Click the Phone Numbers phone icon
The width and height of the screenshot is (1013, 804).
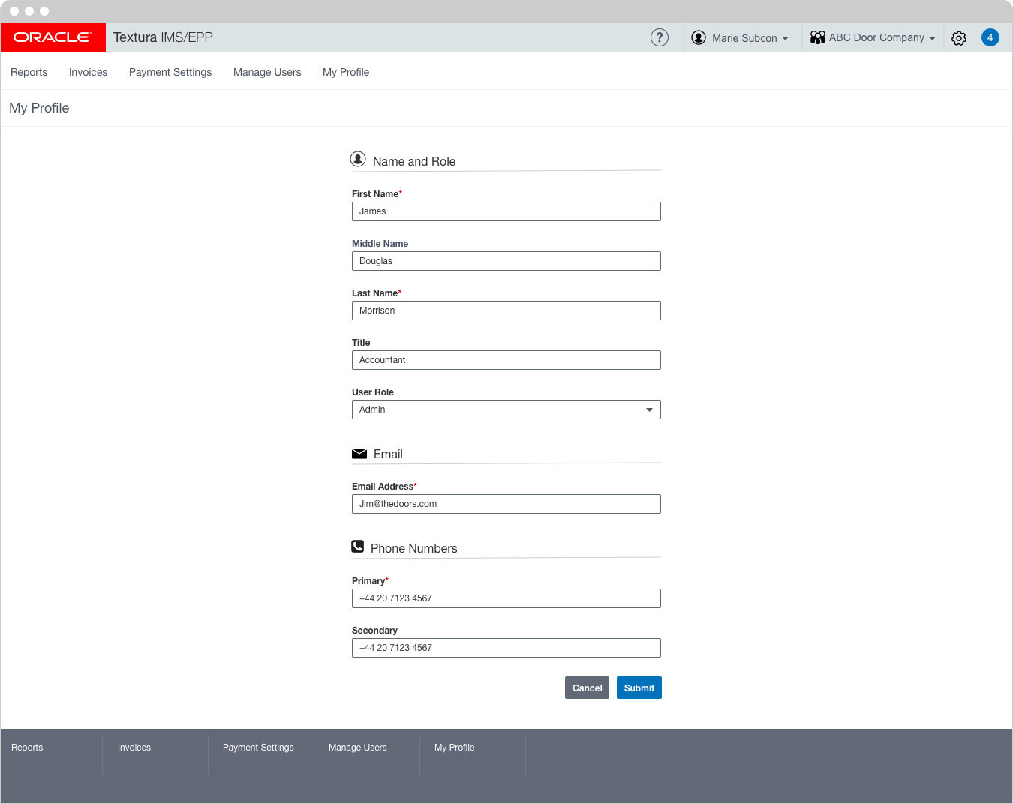[x=358, y=547]
